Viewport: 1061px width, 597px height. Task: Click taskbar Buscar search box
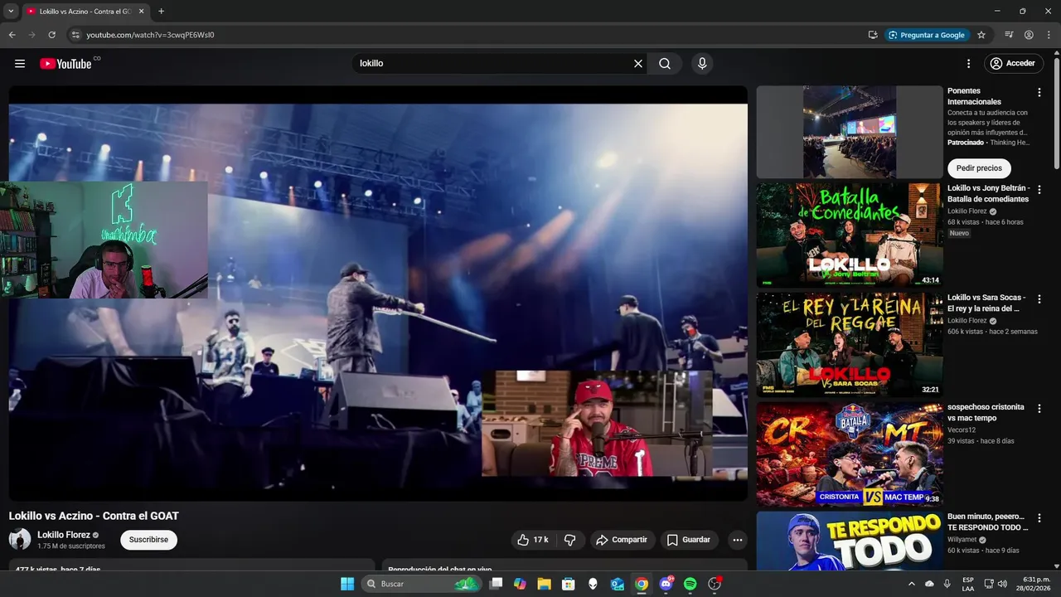[x=422, y=584]
